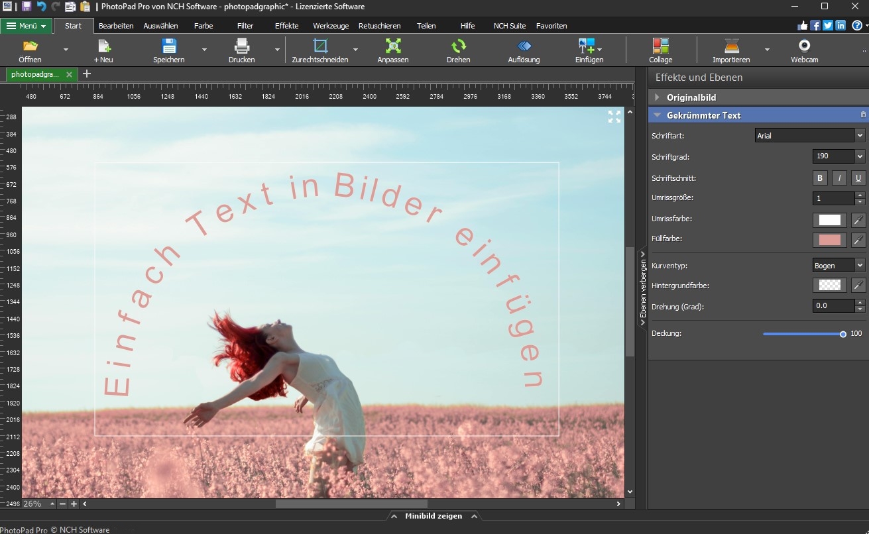
Task: Click the paste clipboard icon in title bar
Action: point(85,7)
